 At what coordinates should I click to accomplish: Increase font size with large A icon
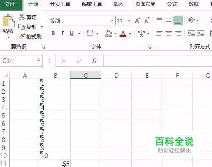pyautogui.click(x=137, y=21)
